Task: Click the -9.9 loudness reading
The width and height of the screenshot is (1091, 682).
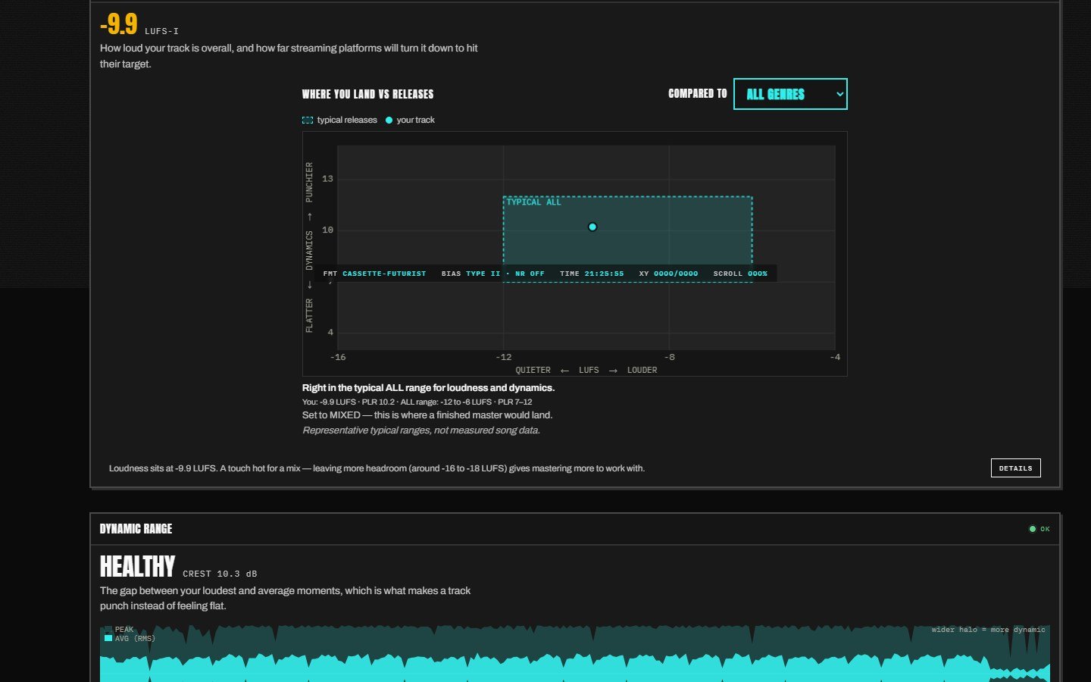Action: click(119, 24)
